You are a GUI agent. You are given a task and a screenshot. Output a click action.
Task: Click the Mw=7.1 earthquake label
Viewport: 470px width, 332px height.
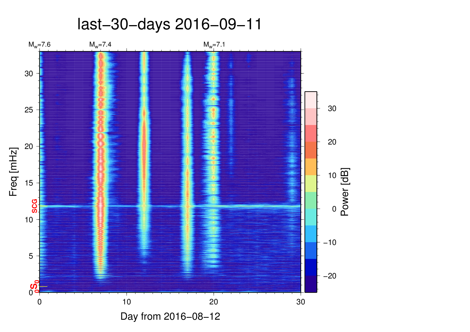point(214,45)
